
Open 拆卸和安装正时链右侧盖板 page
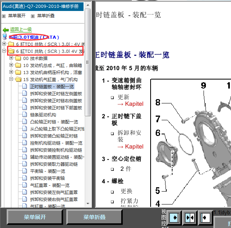click(56, 101)
